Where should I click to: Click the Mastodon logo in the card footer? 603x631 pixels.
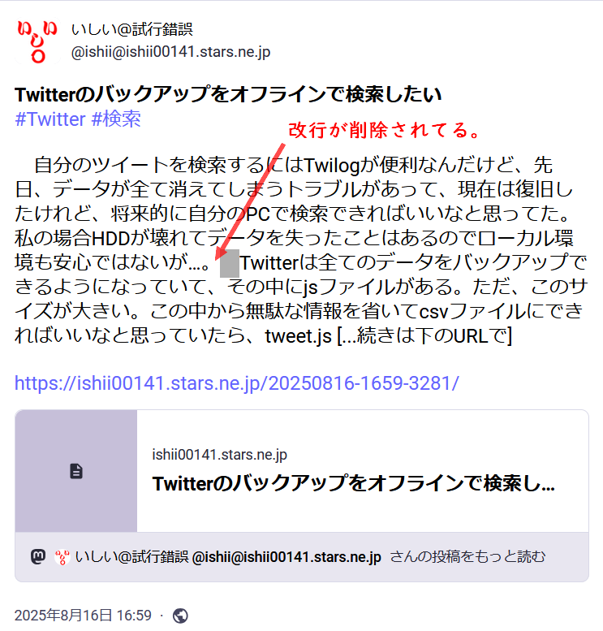tap(38, 556)
